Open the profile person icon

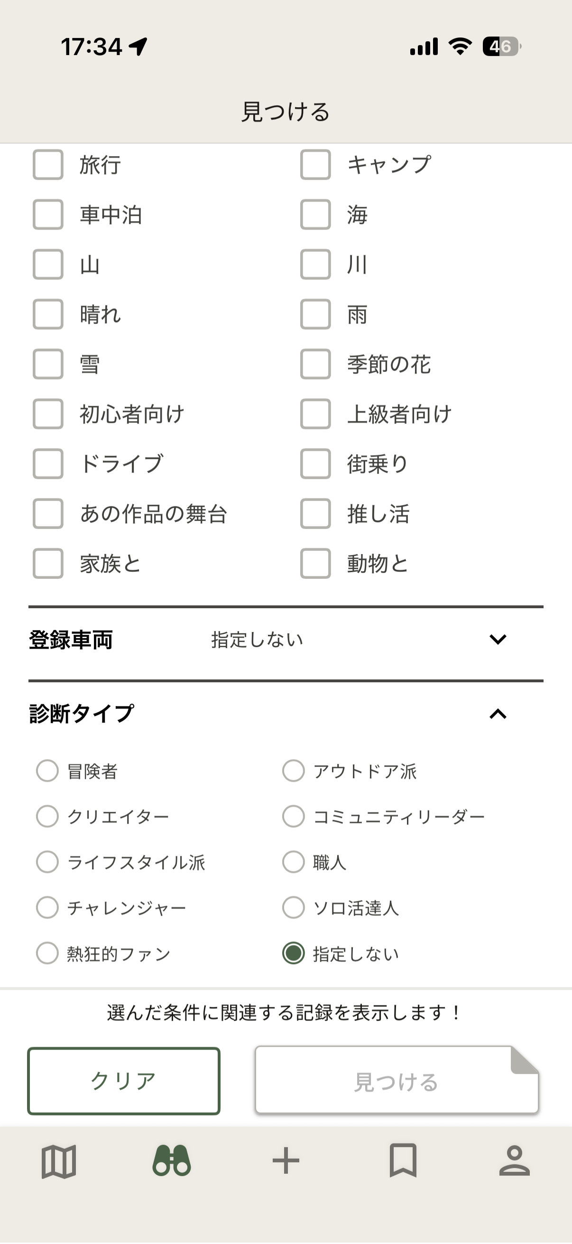(x=515, y=1160)
